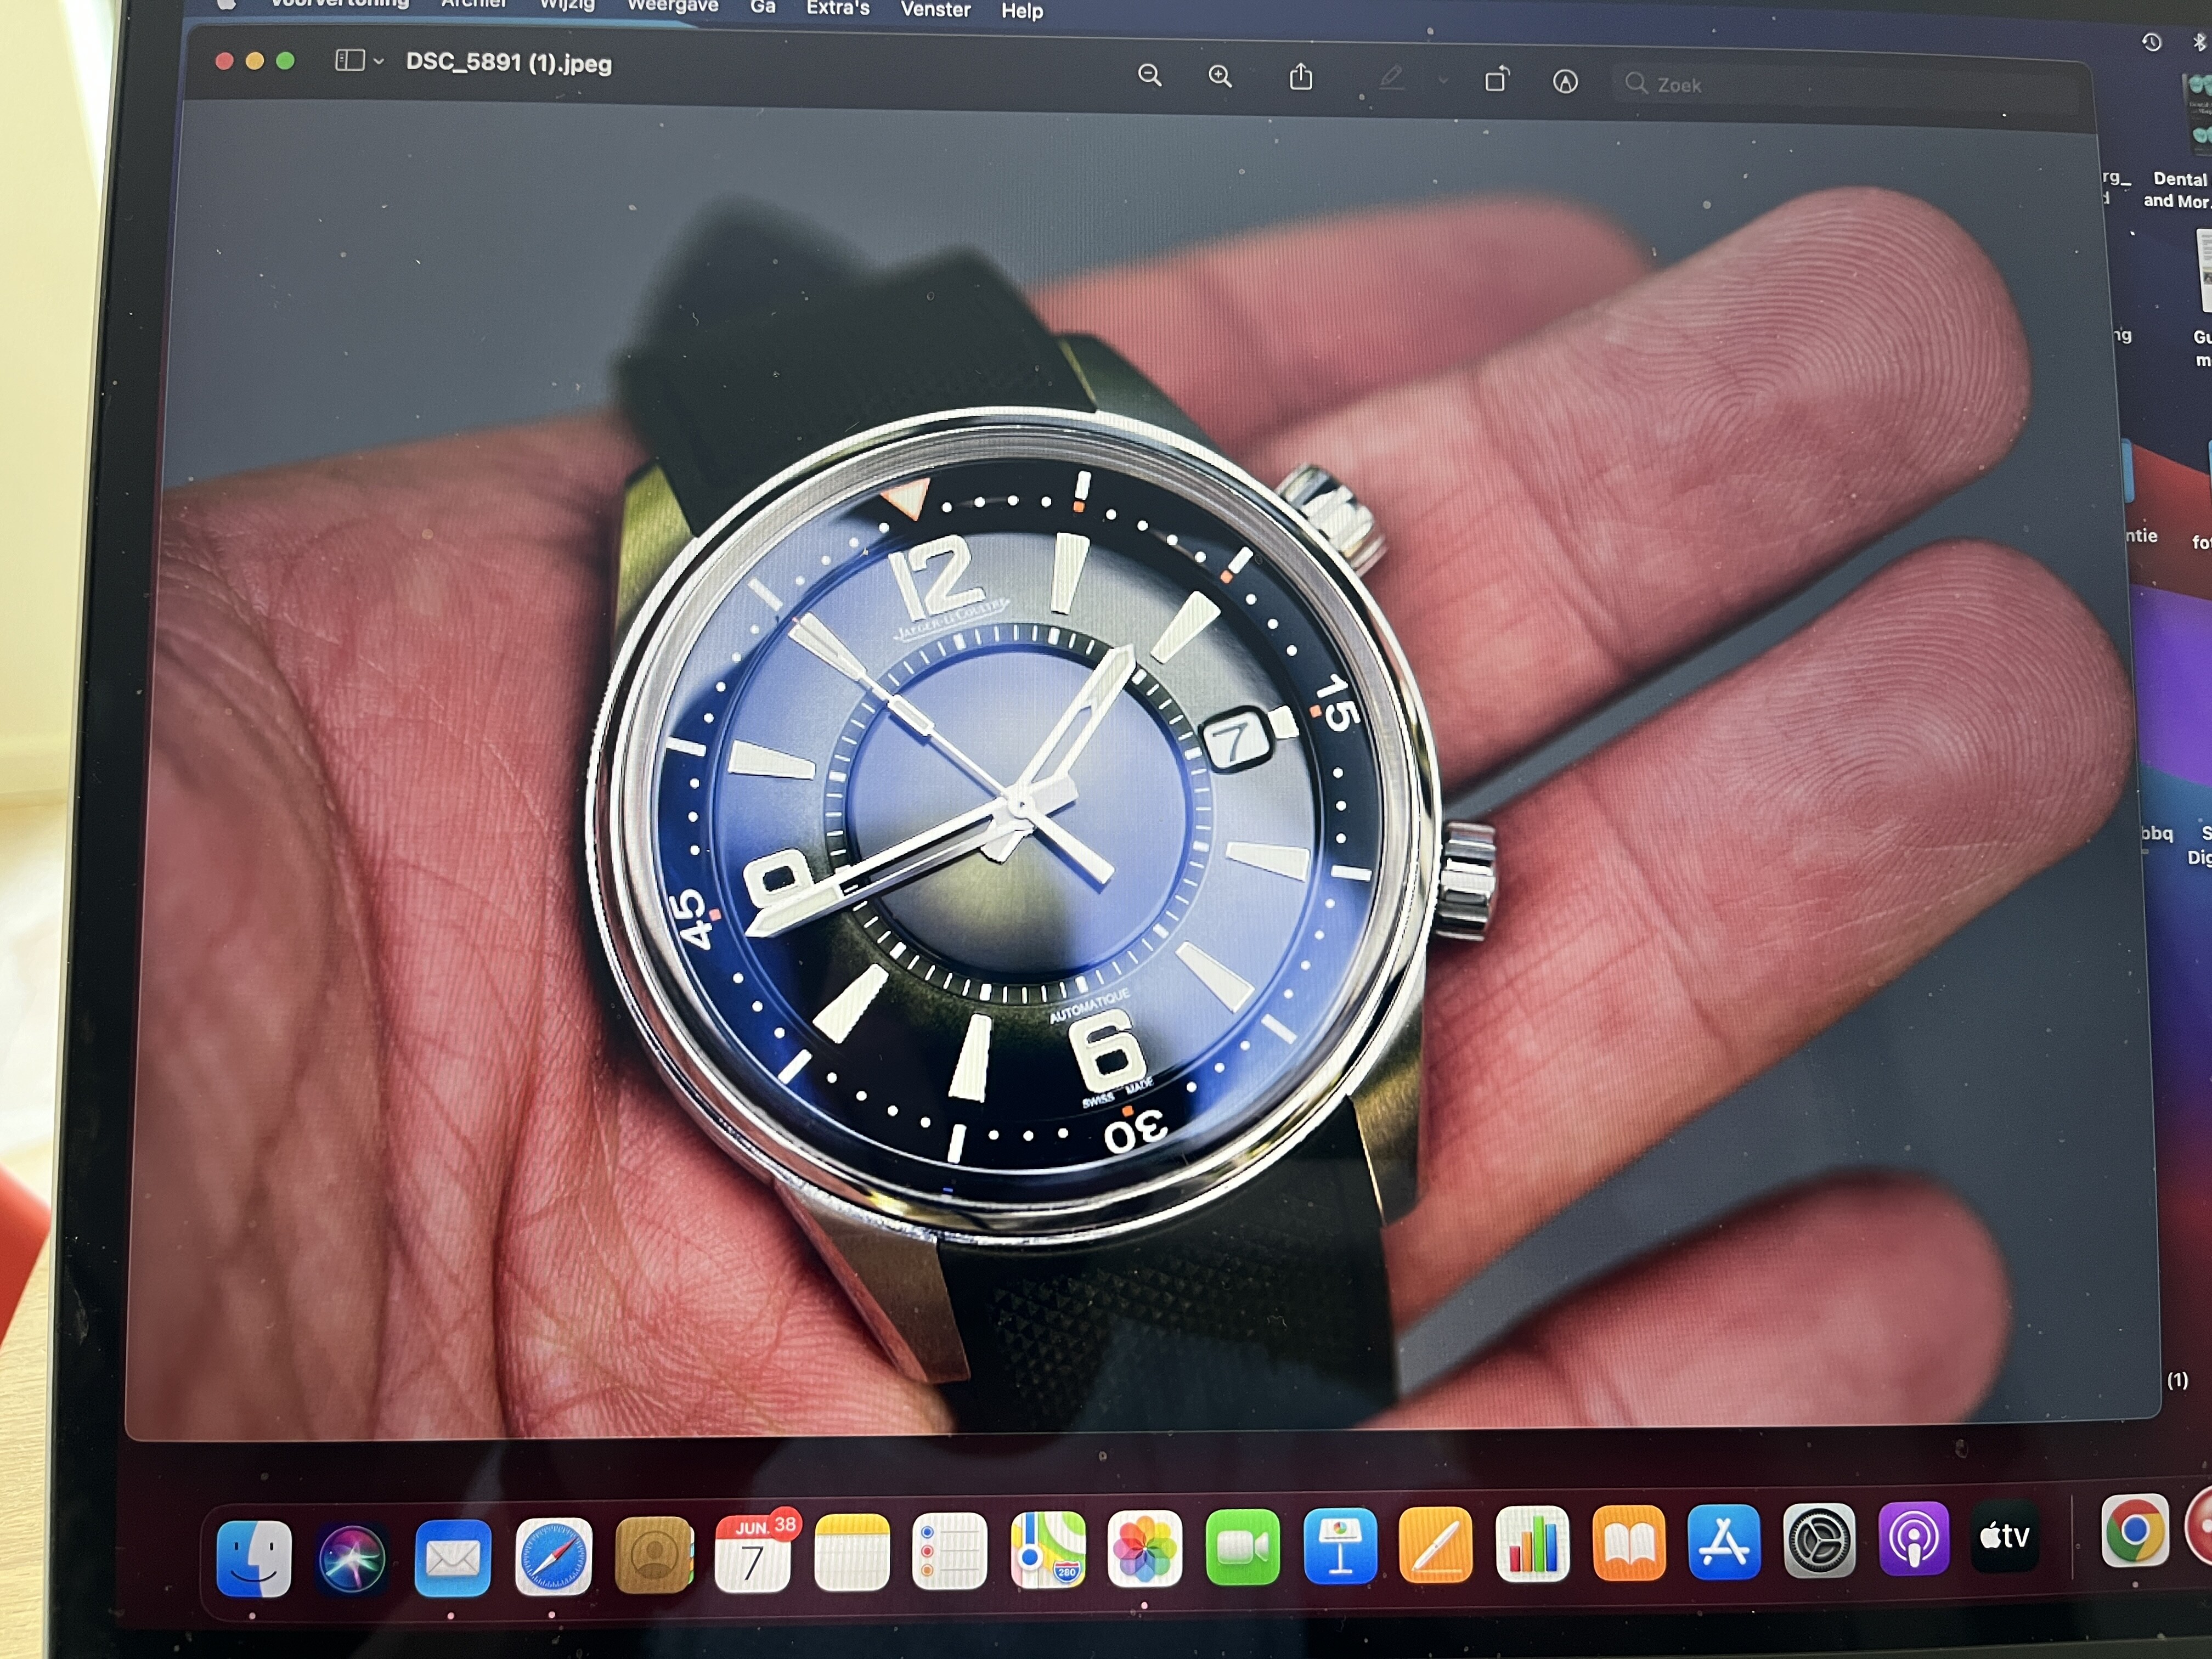
Task: Open Numbers from the Dock
Action: tap(1532, 1544)
